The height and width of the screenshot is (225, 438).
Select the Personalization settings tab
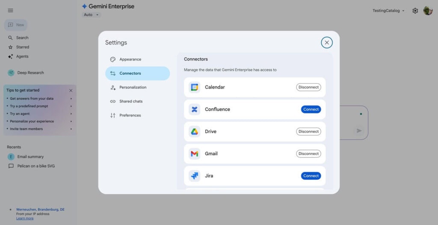tap(133, 87)
